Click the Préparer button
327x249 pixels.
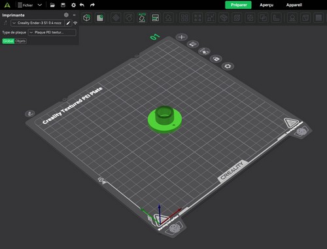[238, 5]
